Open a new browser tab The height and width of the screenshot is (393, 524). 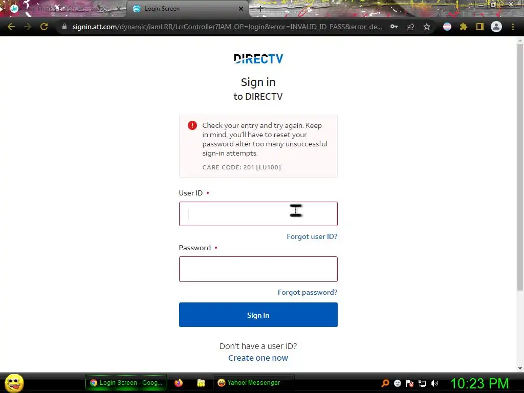tap(260, 9)
